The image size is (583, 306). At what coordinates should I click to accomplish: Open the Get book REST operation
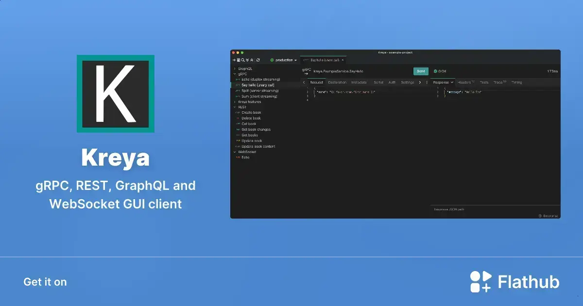point(249,124)
